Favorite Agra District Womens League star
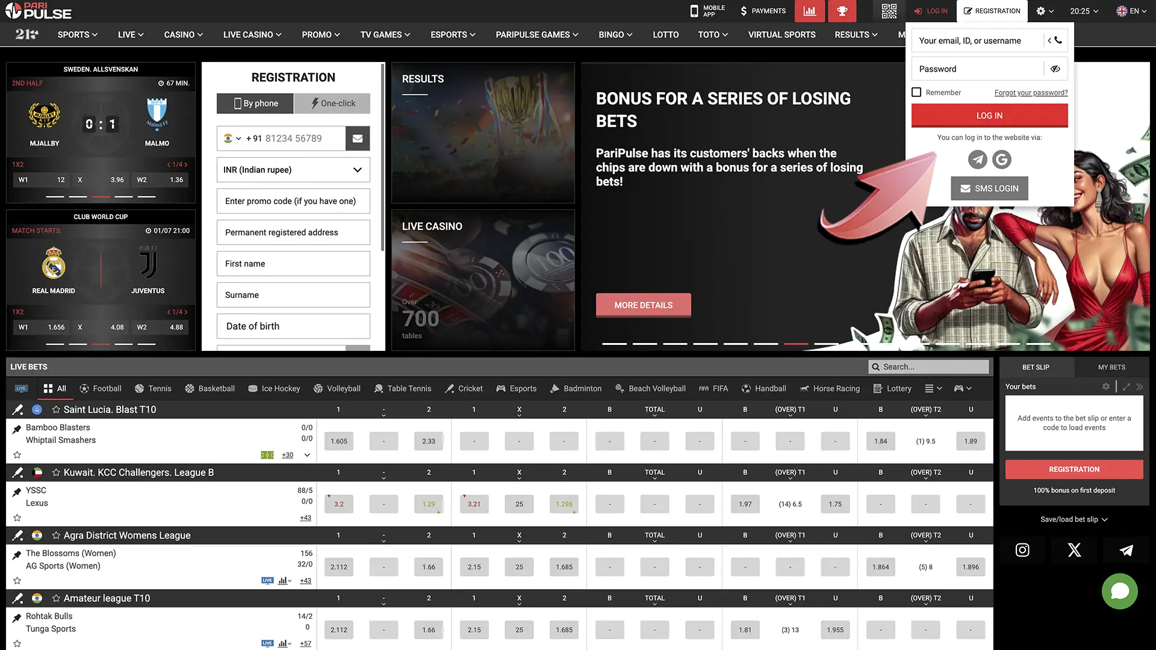 tap(56, 535)
